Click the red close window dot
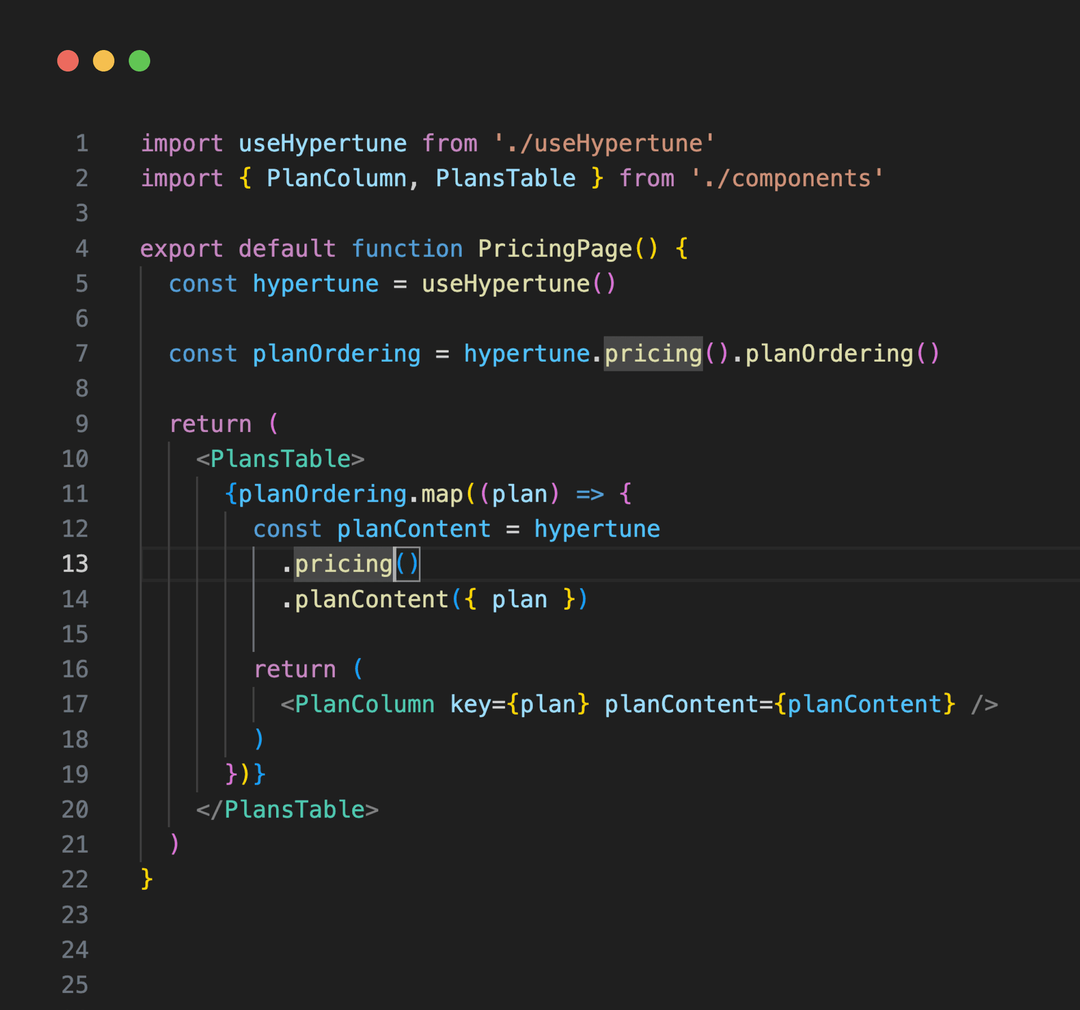Image resolution: width=1080 pixels, height=1010 pixels. [x=68, y=61]
